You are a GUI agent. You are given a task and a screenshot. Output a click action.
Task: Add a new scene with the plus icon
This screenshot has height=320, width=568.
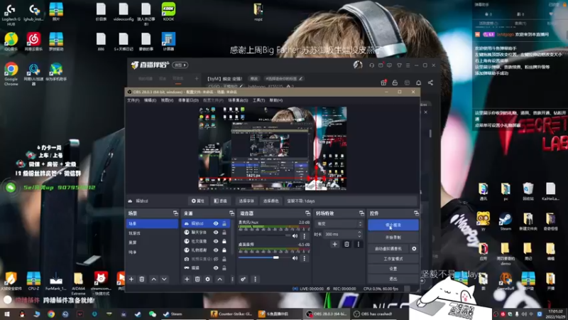[x=131, y=279]
